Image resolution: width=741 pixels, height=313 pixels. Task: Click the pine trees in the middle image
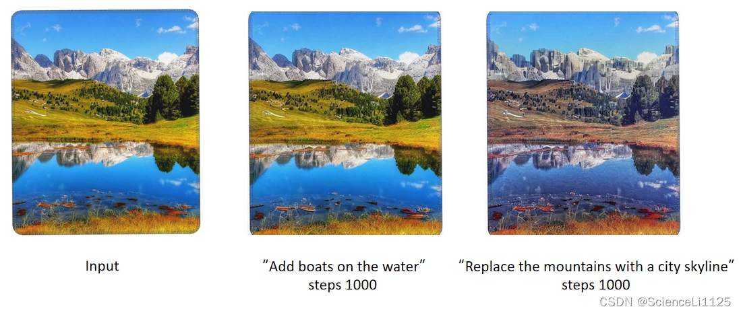pos(412,98)
